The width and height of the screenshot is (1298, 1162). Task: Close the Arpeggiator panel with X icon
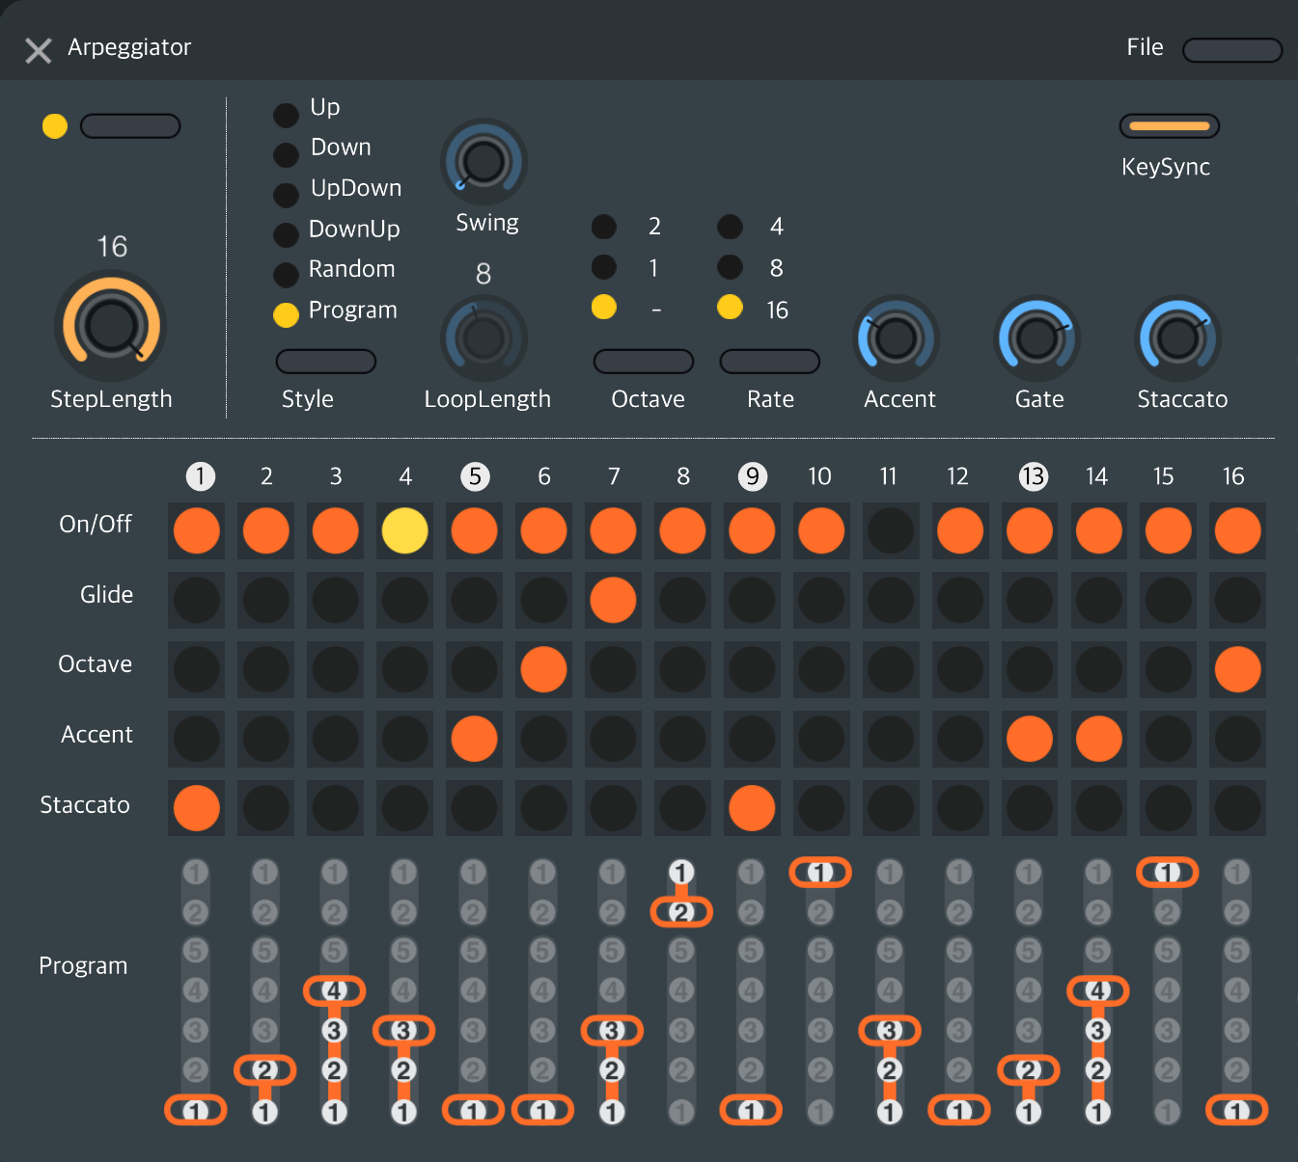39,50
